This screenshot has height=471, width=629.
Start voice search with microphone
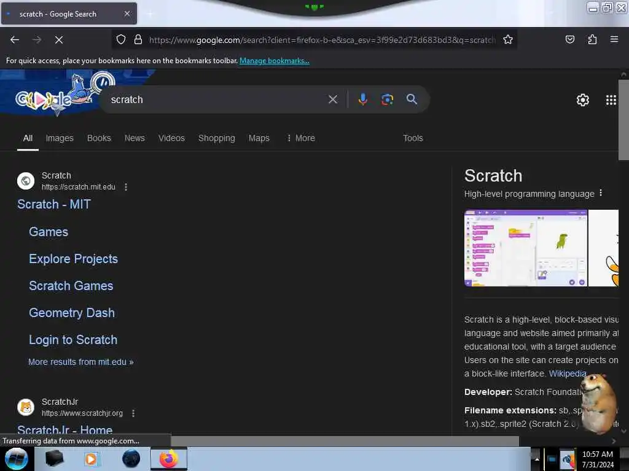[362, 99]
